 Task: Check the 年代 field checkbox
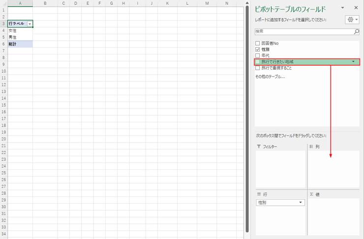click(258, 55)
